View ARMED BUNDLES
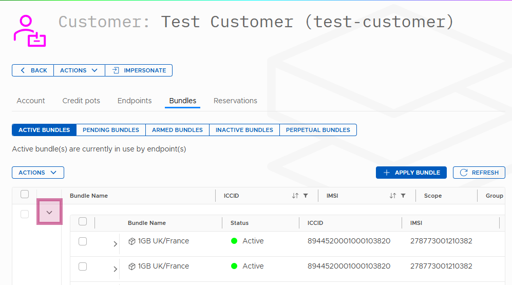This screenshot has width=512, height=285. click(x=177, y=130)
